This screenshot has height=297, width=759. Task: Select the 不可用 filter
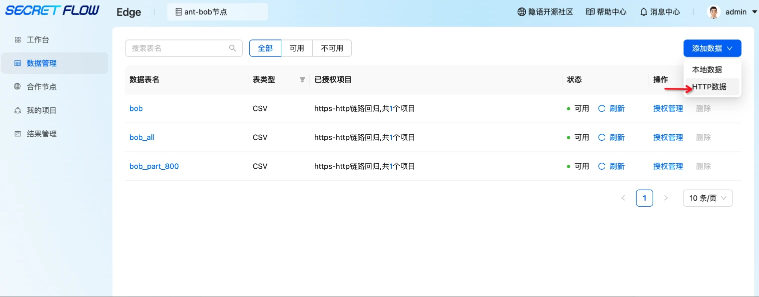click(x=332, y=48)
